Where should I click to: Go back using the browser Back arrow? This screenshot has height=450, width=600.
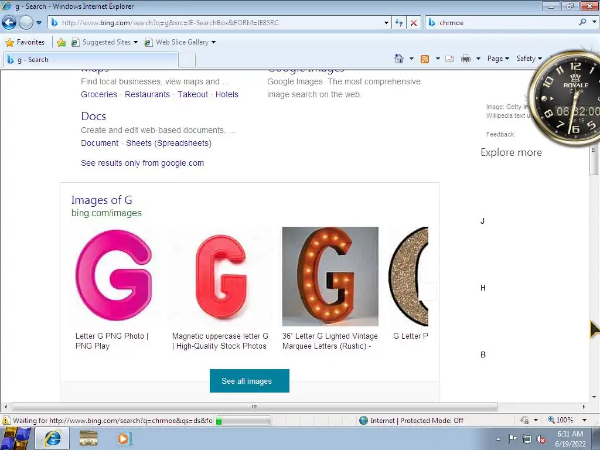[9, 23]
